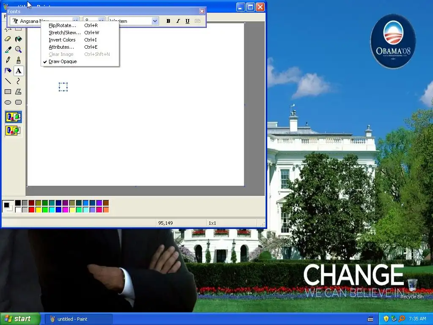
Task: Pick the black color swatch in the palette
Action: (x=18, y=203)
